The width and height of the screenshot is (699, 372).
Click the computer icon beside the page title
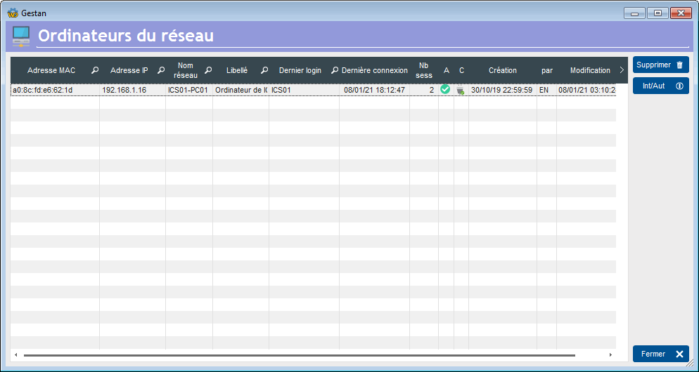(21, 36)
